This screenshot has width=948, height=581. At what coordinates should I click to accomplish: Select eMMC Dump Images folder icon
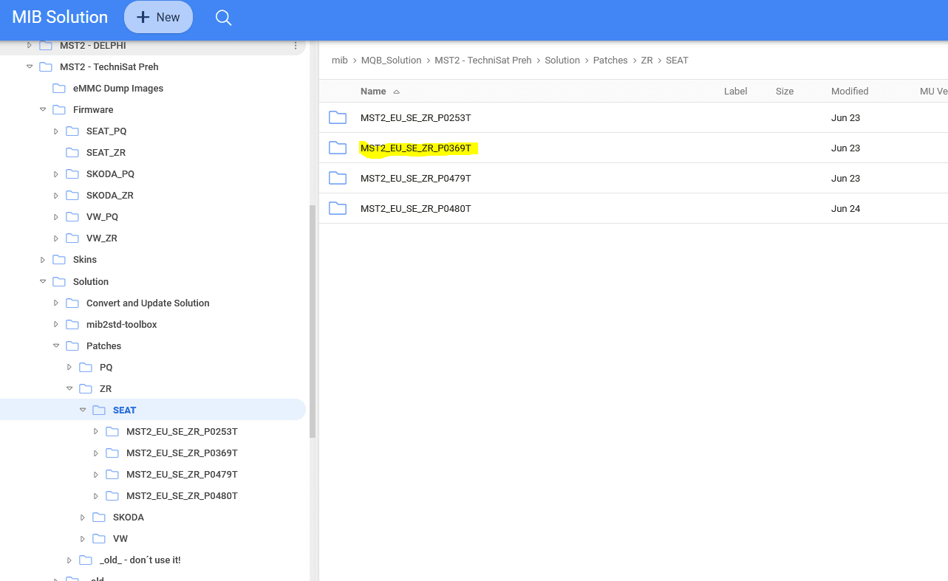pyautogui.click(x=59, y=89)
